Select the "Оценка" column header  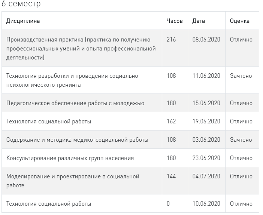tap(240, 21)
